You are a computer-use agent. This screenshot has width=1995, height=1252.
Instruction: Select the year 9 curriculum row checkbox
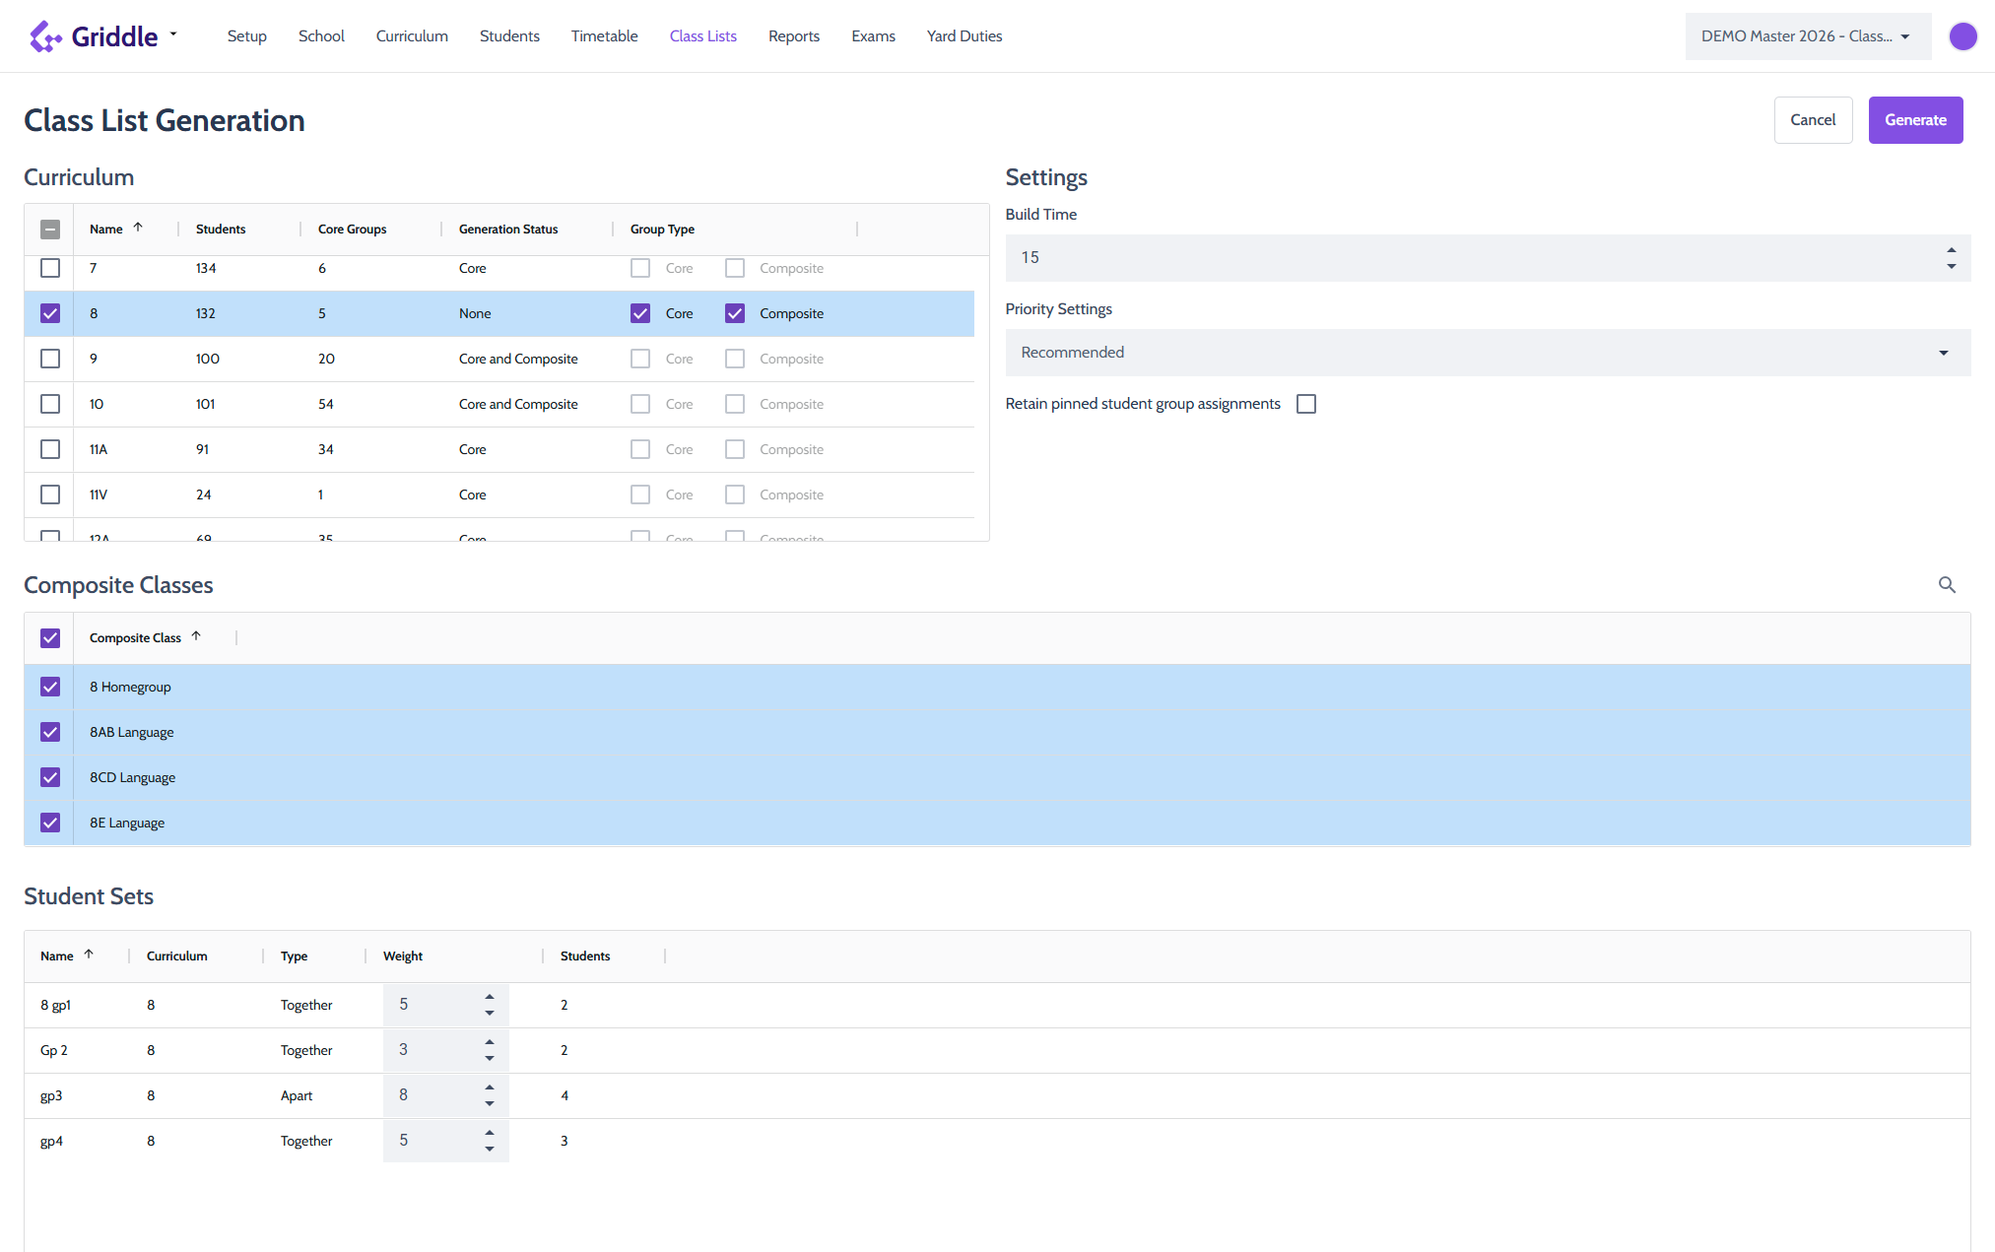click(50, 359)
